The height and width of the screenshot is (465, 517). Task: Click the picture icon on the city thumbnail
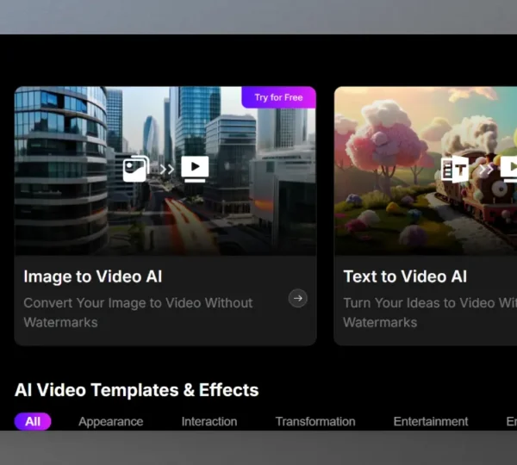tap(136, 168)
